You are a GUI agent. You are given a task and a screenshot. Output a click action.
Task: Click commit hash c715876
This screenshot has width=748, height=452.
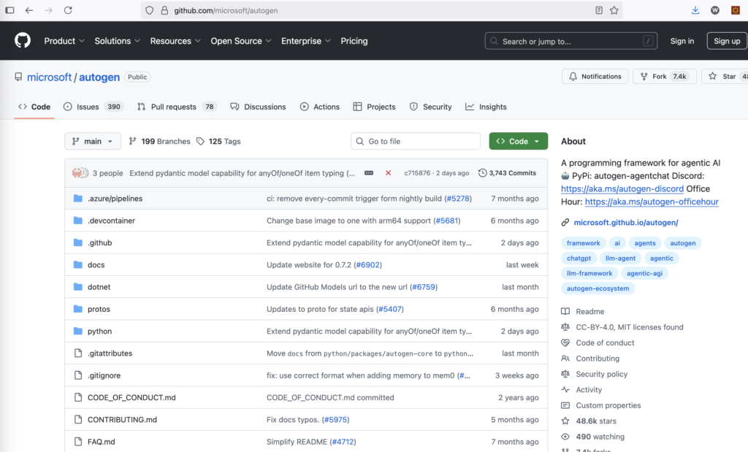coord(417,173)
